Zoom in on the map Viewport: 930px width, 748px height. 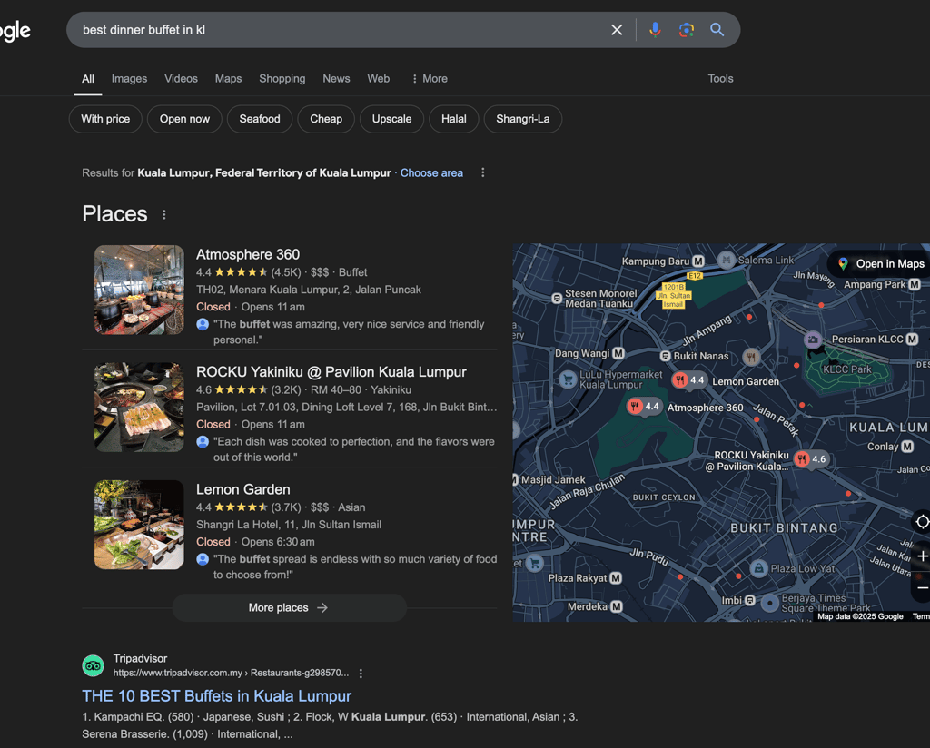pyautogui.click(x=923, y=556)
